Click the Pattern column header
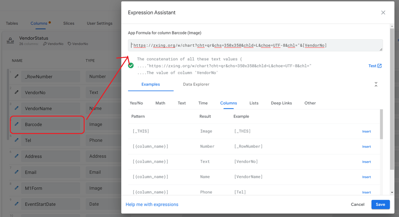 (138, 116)
